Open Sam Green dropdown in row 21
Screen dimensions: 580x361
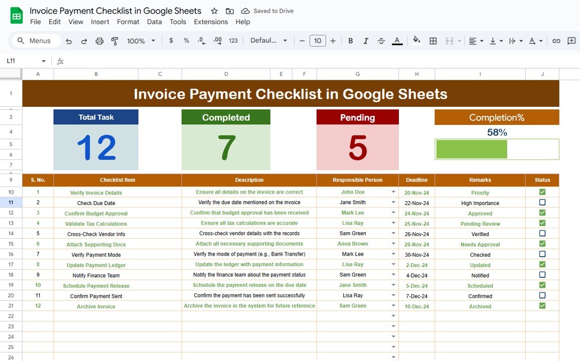click(x=393, y=306)
